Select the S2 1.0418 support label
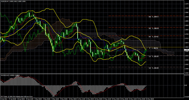This screenshot has height=100, width=189. (154, 68)
